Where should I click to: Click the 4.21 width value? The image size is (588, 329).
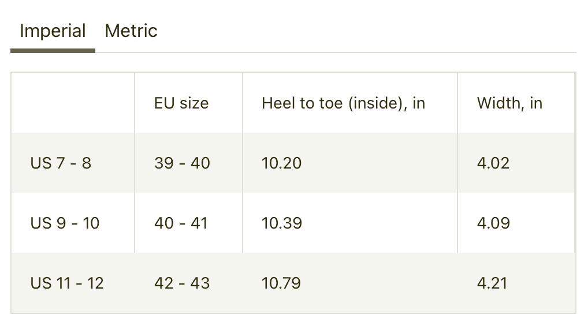(x=492, y=283)
